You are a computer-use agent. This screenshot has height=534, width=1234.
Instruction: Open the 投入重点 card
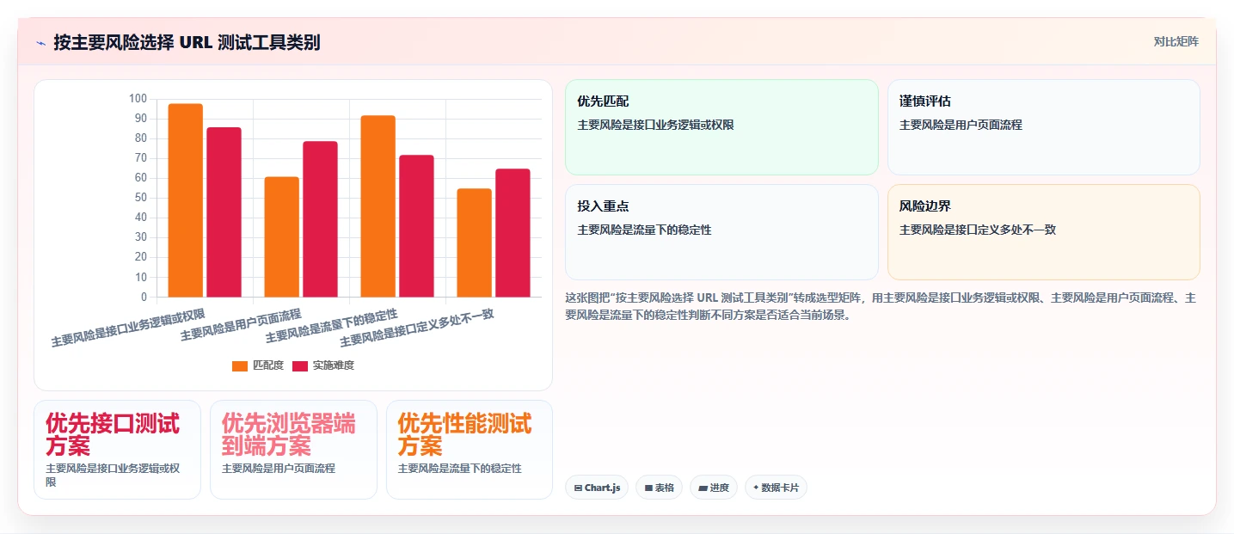721,232
